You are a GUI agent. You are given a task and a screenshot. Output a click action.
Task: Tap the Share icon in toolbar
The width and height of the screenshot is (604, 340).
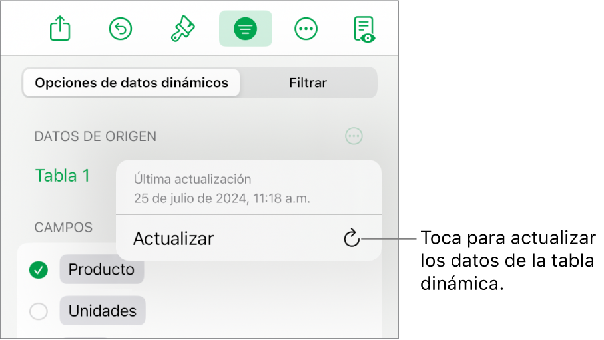coord(60,28)
